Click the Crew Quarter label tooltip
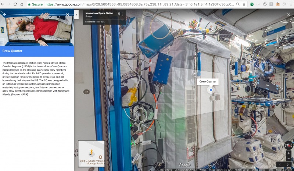 [208, 82]
